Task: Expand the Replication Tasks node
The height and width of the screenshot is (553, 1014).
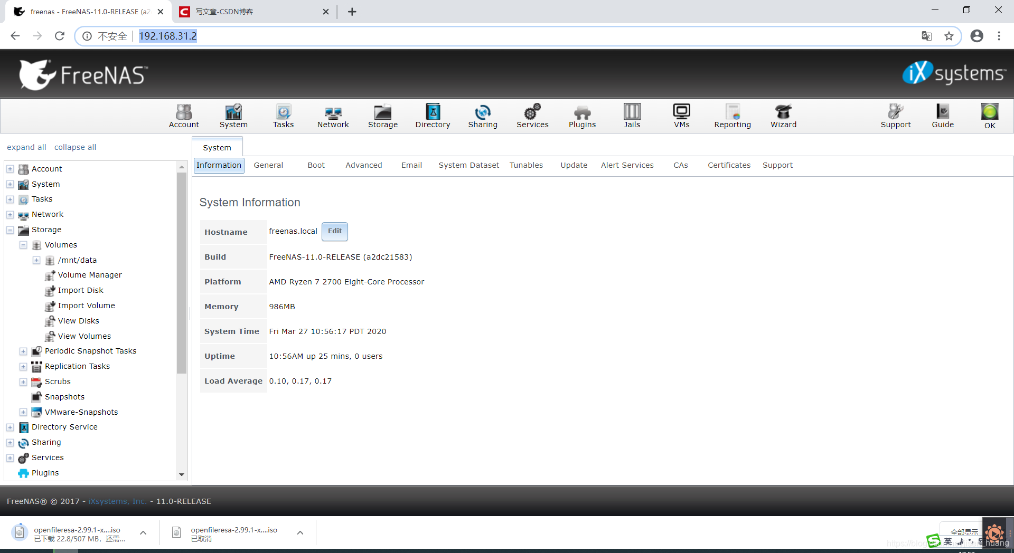Action: [23, 366]
